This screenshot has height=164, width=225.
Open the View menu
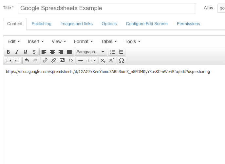59,41
